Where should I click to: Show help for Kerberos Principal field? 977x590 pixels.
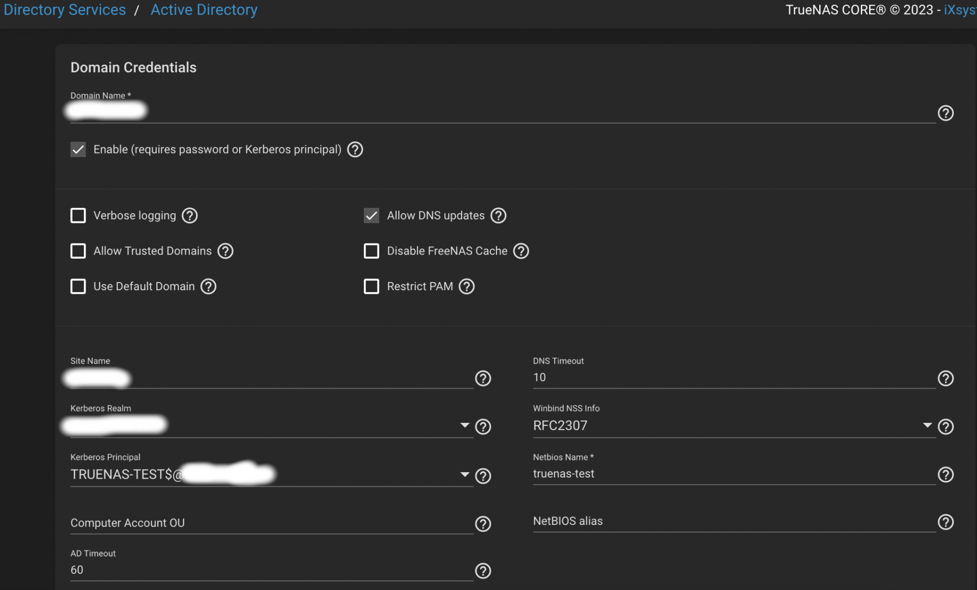[x=483, y=476]
